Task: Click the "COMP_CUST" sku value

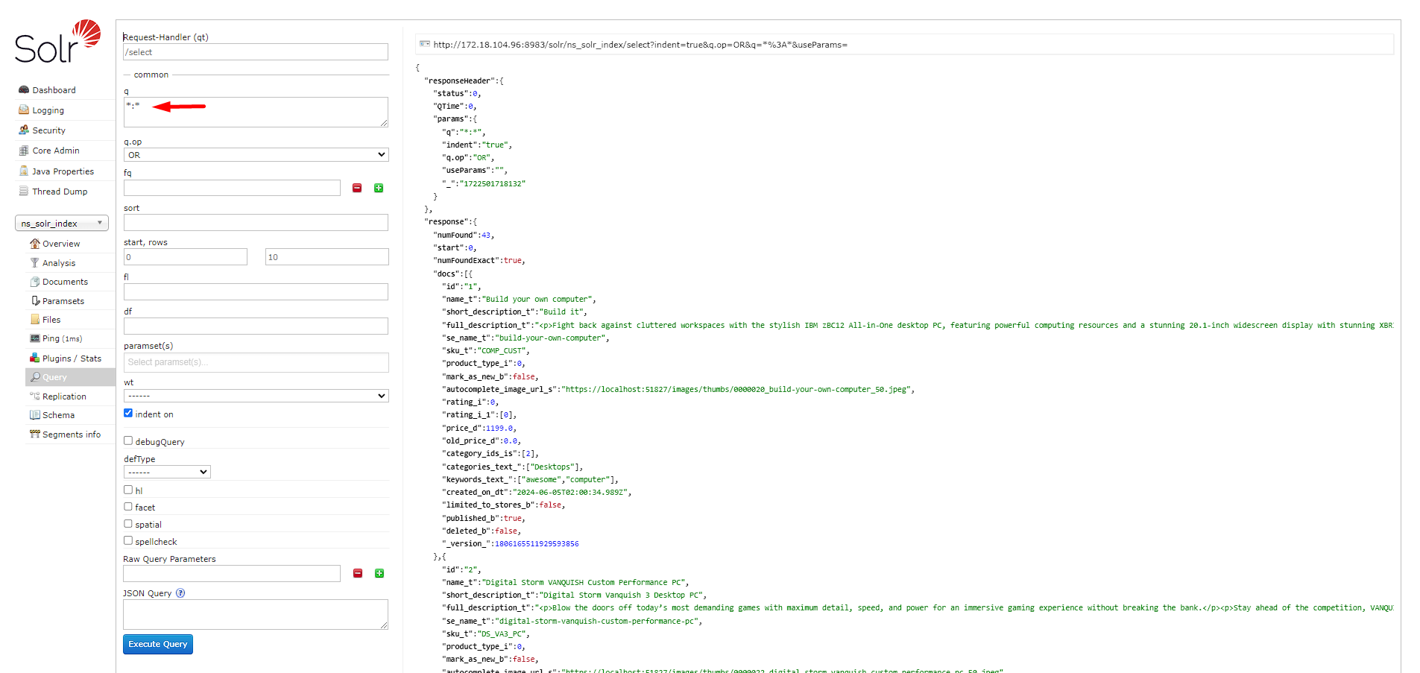Action: point(502,351)
